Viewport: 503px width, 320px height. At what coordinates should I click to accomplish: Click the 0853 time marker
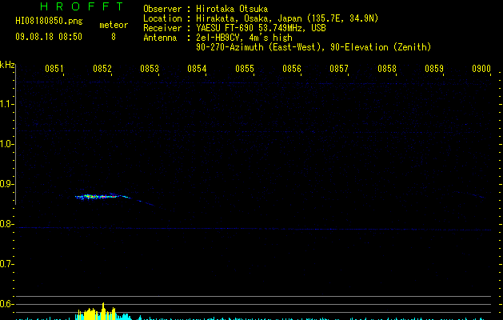(x=150, y=69)
